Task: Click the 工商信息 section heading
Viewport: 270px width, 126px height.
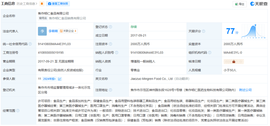Action: (x=8, y=4)
